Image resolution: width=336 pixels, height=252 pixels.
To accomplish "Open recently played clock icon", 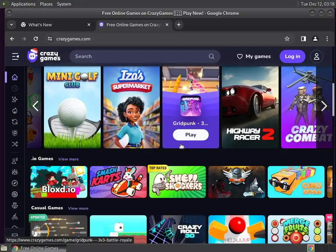I will coord(15,88).
